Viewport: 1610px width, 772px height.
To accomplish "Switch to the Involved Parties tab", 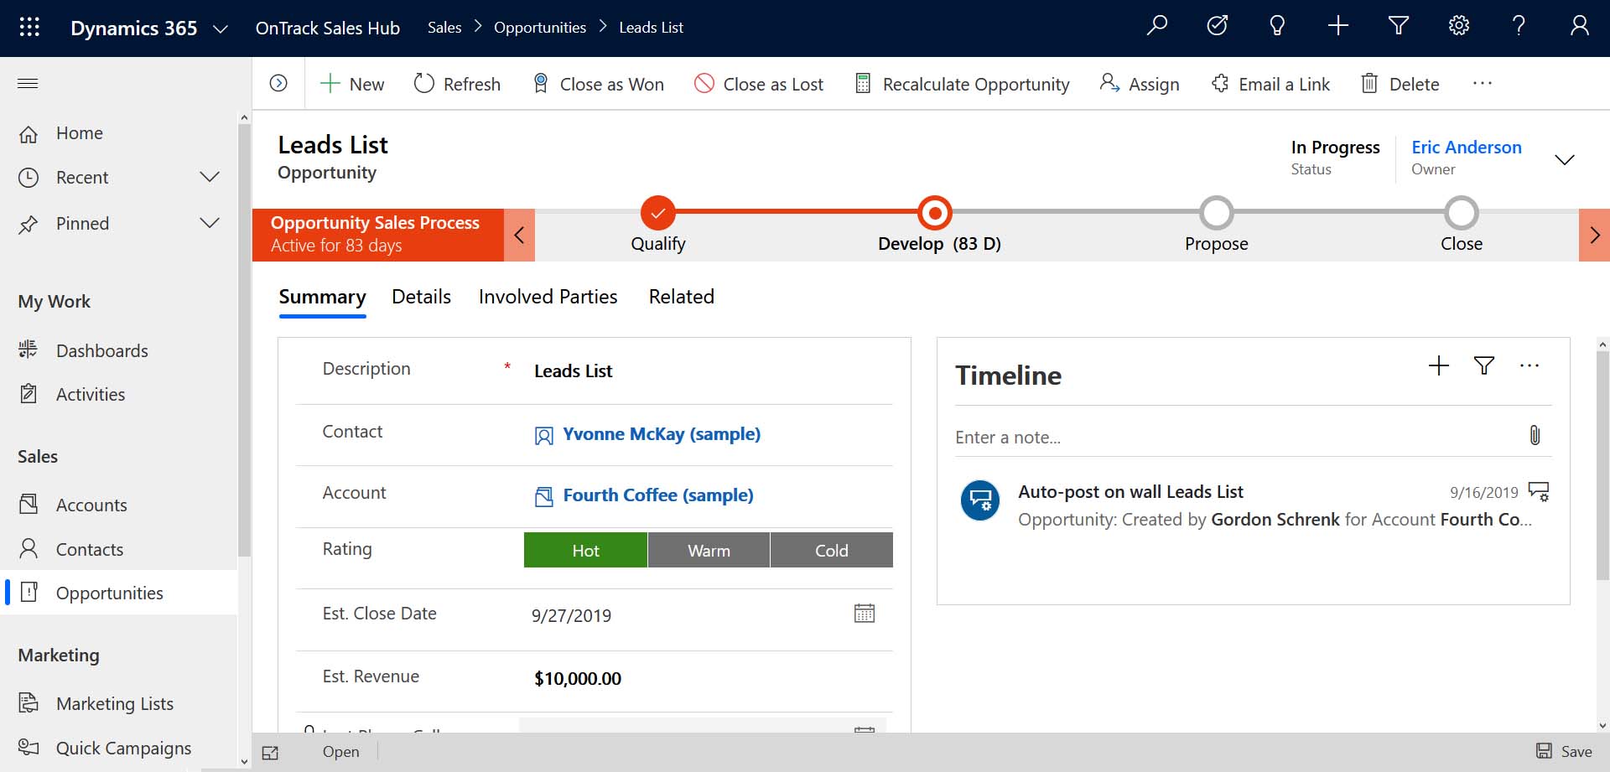I will pos(548,297).
